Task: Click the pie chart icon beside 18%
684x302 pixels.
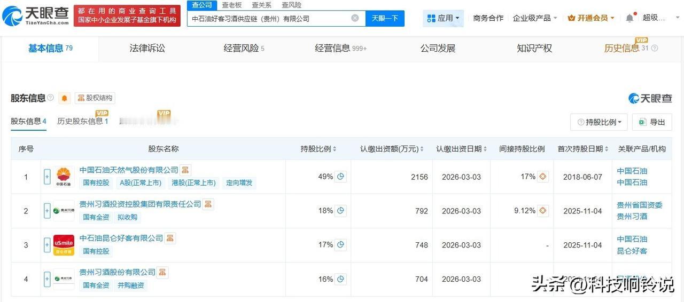Action: 340,211
